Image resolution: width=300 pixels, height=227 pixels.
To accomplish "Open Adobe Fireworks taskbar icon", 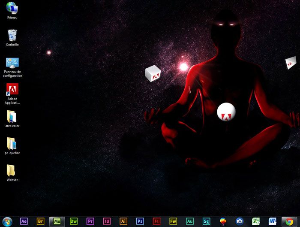I will [173, 221].
